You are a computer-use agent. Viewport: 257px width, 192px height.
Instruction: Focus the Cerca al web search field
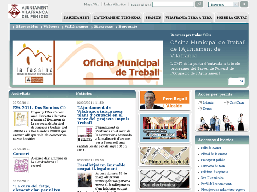[x=173, y=5]
